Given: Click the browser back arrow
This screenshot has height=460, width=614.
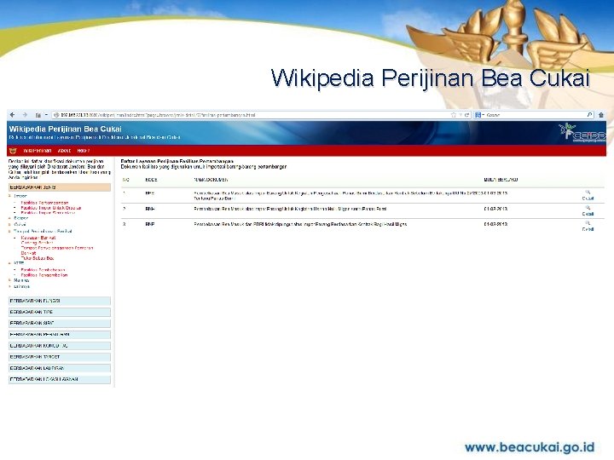Looking at the screenshot, I should click(x=13, y=115).
